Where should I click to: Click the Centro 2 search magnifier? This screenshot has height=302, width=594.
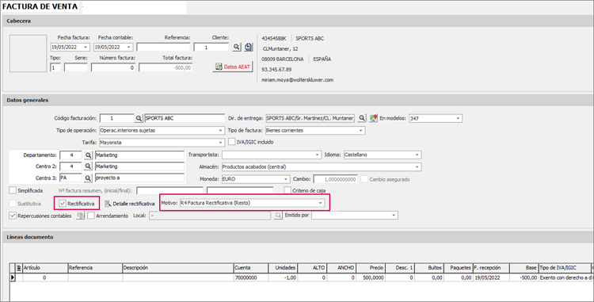[x=88, y=166]
